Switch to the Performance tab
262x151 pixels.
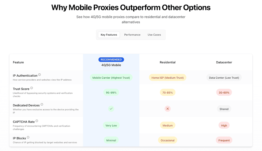(x=132, y=35)
